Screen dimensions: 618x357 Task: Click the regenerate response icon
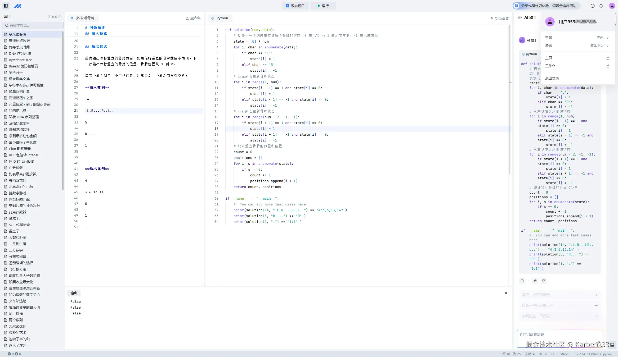pos(522,281)
